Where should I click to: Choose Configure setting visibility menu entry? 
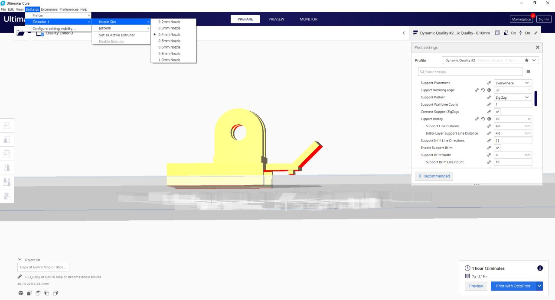pos(58,29)
